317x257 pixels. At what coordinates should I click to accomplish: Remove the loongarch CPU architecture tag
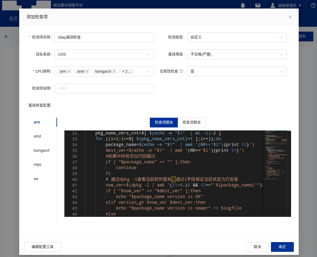(114, 71)
